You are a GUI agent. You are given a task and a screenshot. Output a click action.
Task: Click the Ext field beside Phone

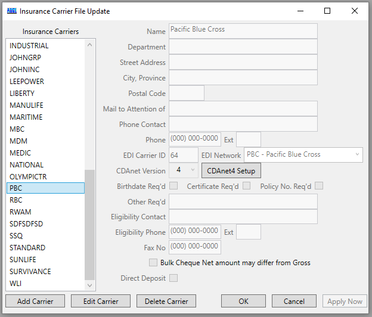[x=249, y=139]
